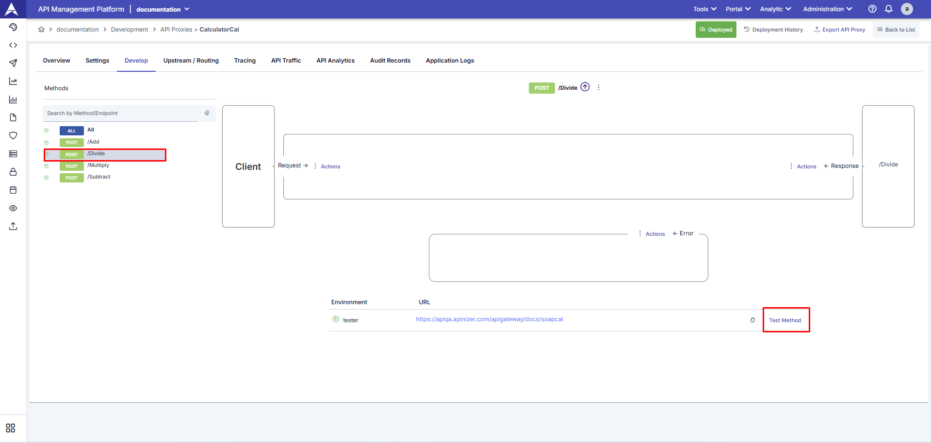Click the shield security sidebar icon
This screenshot has height=443, width=931.
[x=13, y=135]
